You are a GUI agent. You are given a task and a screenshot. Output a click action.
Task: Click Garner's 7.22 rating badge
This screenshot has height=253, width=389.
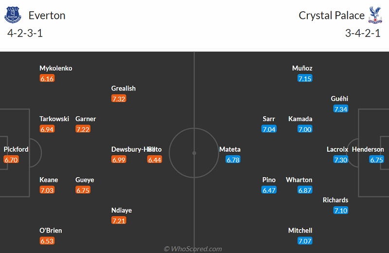pyautogui.click(x=83, y=129)
